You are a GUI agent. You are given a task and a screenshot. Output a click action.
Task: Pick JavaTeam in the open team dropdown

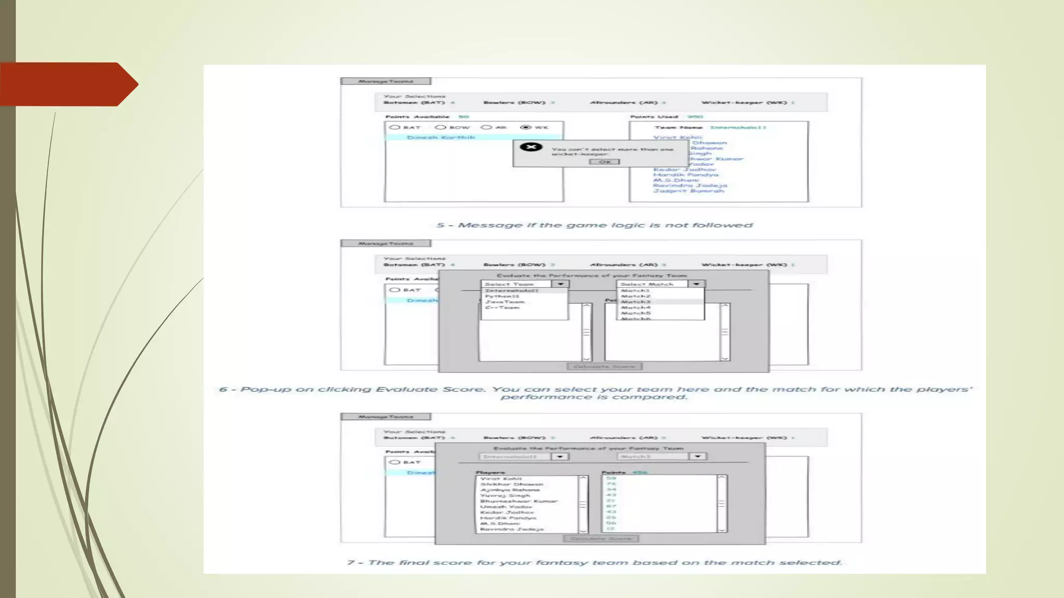point(504,302)
